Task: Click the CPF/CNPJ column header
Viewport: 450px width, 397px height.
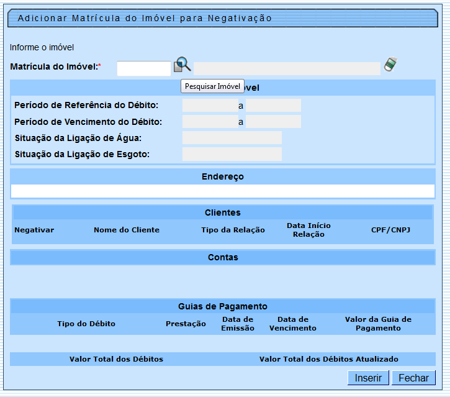Action: point(390,230)
